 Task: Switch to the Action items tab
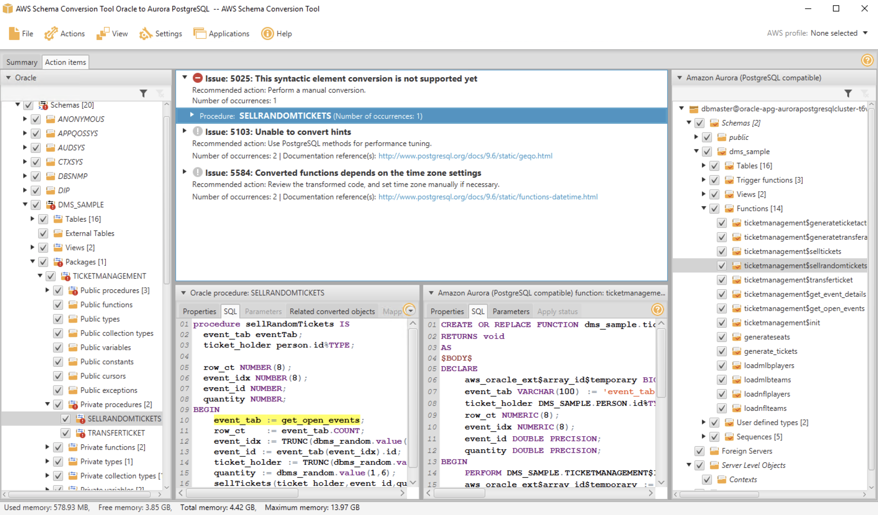pos(65,62)
